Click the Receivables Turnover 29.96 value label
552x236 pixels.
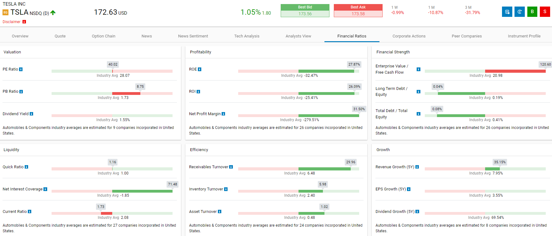(351, 162)
